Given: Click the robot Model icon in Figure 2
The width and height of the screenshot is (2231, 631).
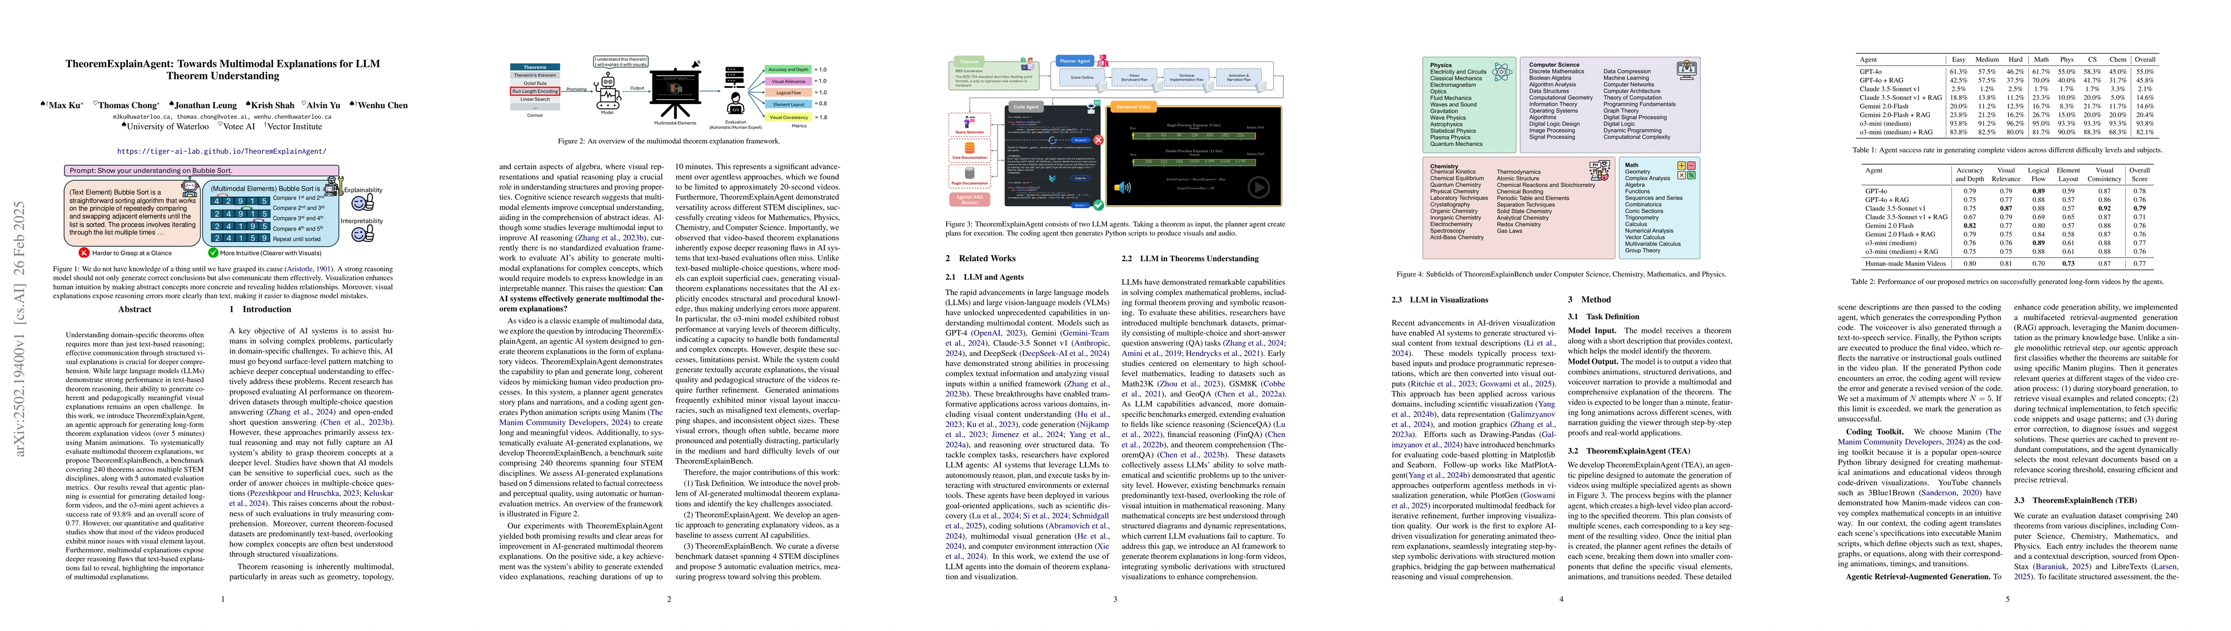Looking at the screenshot, I should tap(608, 91).
